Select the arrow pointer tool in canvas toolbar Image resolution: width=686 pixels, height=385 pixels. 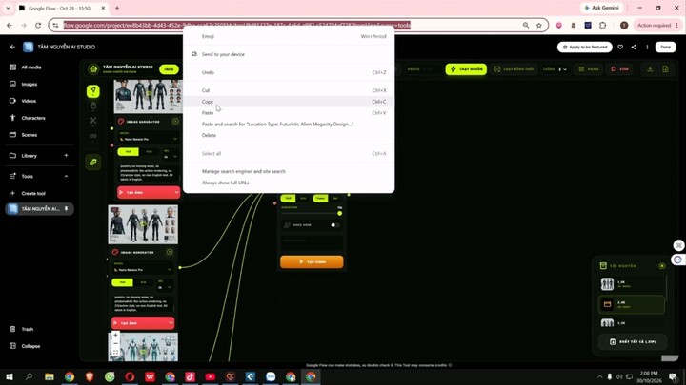(x=92, y=91)
